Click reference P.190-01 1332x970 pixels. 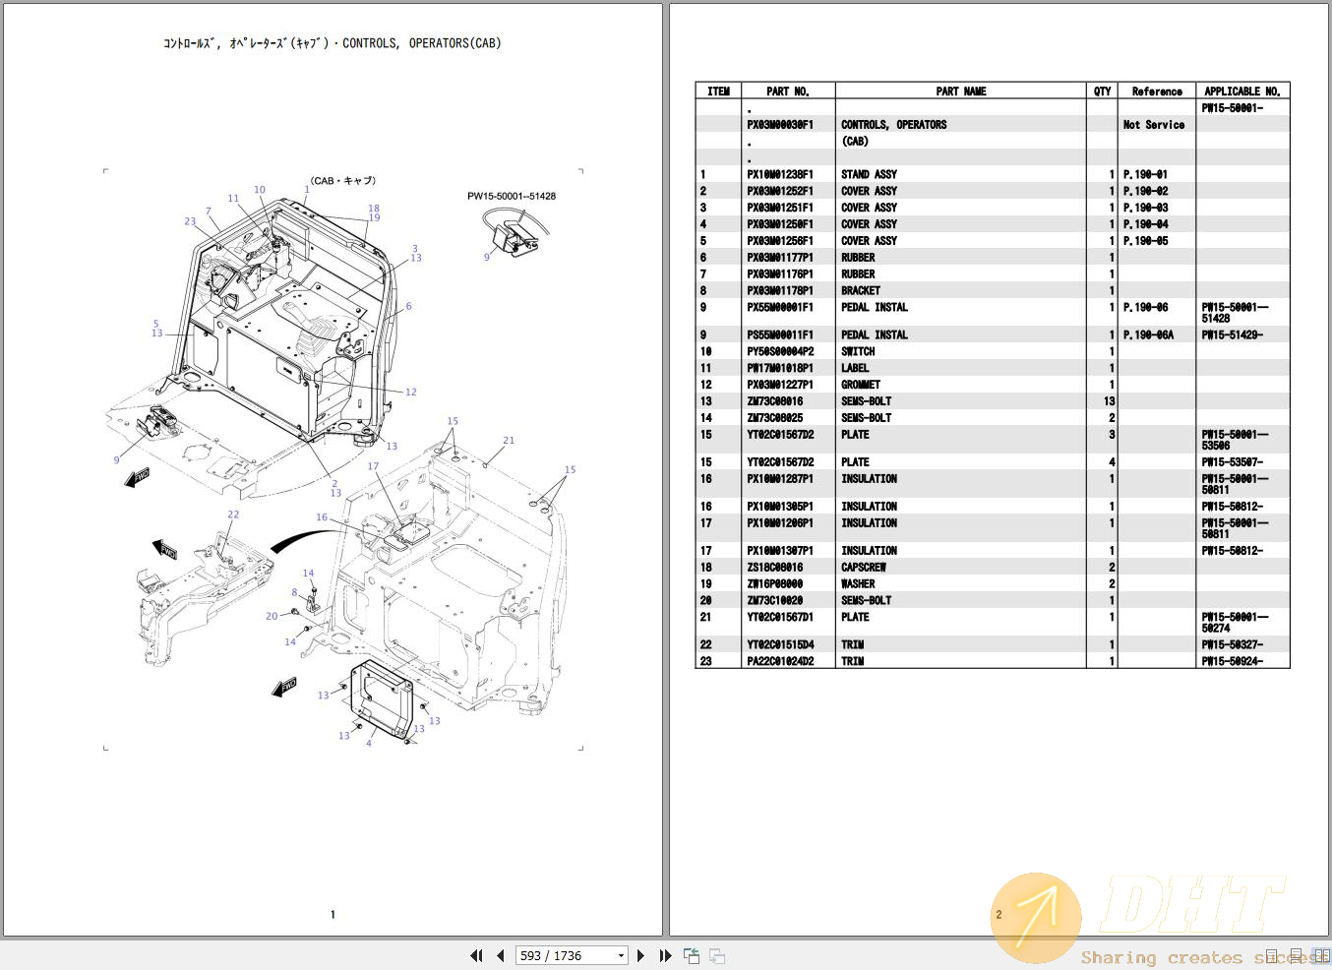point(1146,175)
